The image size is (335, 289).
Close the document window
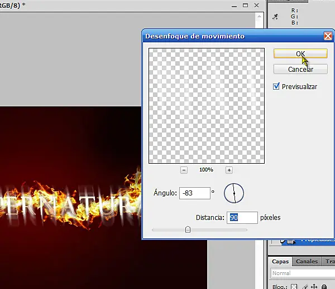[x=257, y=6]
